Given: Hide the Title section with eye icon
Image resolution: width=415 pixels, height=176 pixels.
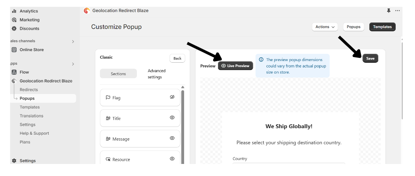Looking at the screenshot, I should 172,117.
